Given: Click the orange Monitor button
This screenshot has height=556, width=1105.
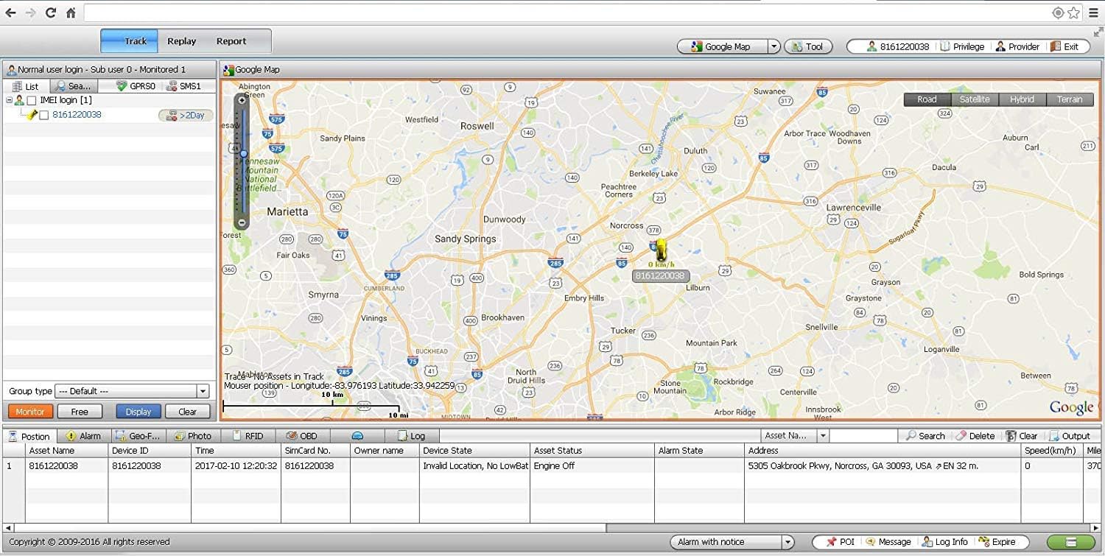Looking at the screenshot, I should coord(30,412).
